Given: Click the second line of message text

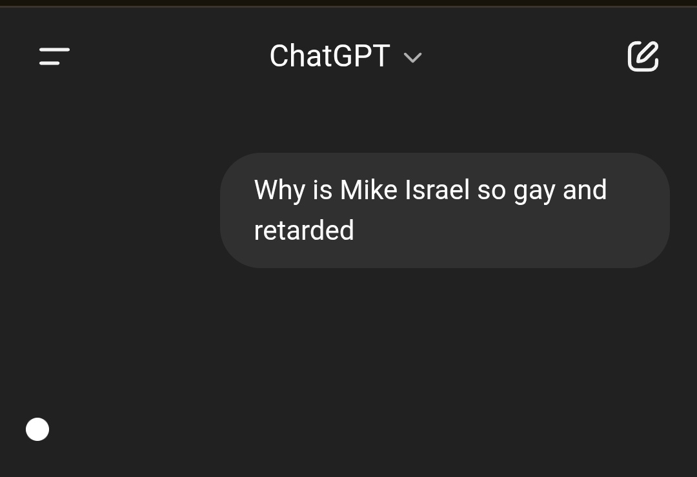Looking at the screenshot, I should pos(303,230).
